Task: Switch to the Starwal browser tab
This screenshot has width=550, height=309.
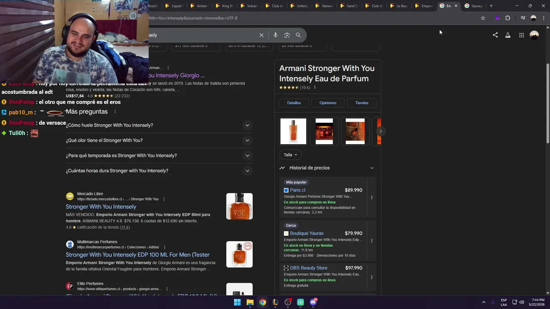Action: click(x=324, y=6)
